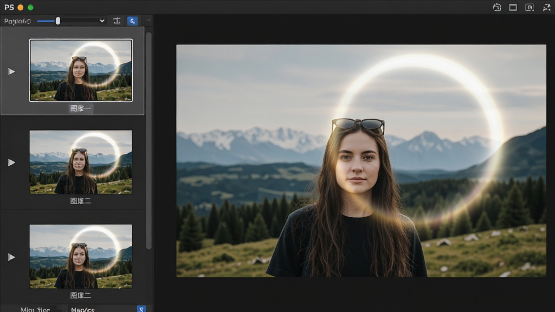Switch to the "Mior Sier" tab at panel bottom
Image resolution: width=555 pixels, height=312 pixels.
[x=35, y=309]
